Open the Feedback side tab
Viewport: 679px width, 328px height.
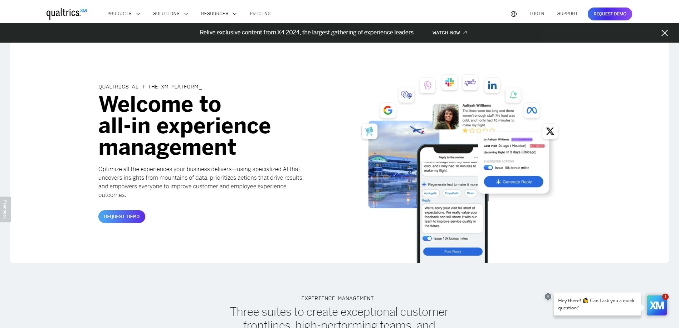click(x=5, y=209)
